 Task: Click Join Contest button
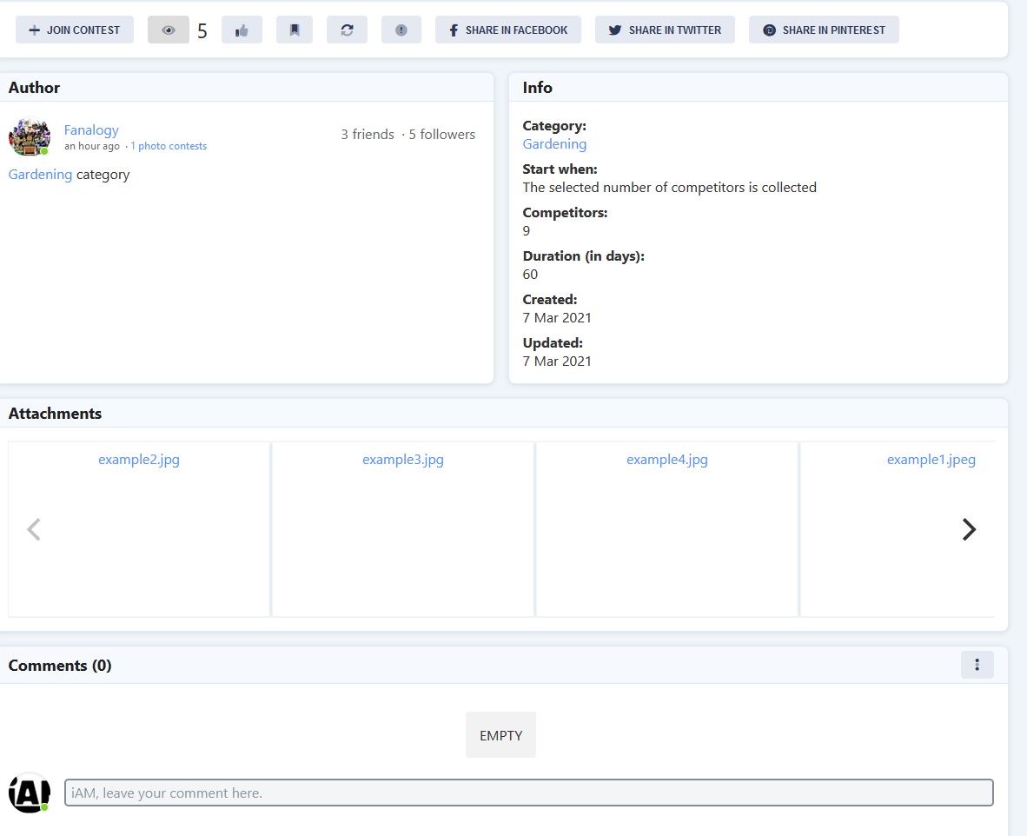tap(75, 30)
